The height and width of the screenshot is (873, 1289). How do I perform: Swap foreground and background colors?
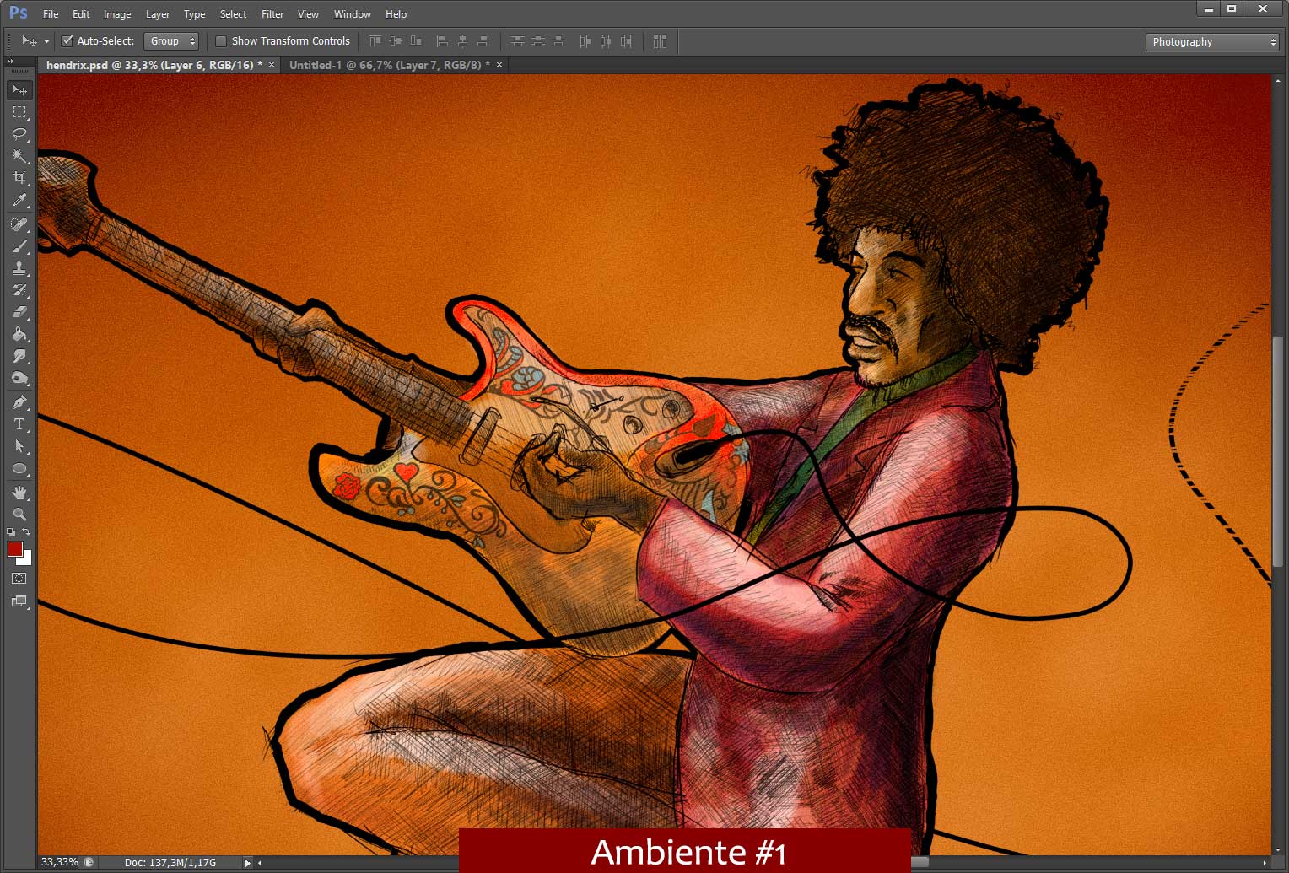27,532
